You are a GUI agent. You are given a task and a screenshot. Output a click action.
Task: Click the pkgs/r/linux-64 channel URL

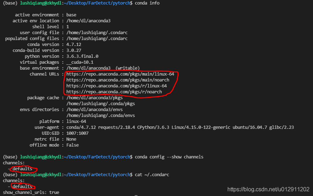pyautogui.click(x=116, y=86)
